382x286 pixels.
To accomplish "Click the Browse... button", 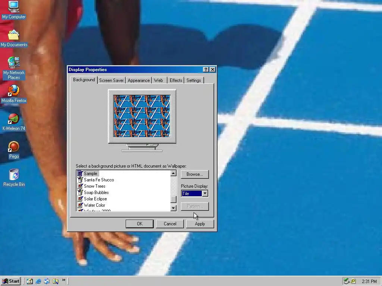I will click(195, 174).
